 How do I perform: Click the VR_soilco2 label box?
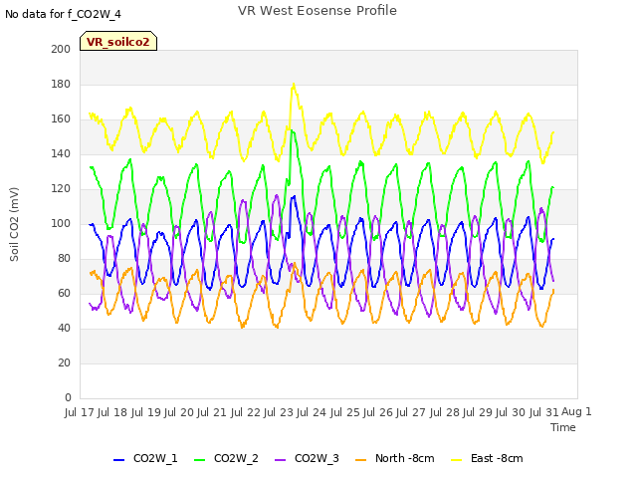coord(118,41)
